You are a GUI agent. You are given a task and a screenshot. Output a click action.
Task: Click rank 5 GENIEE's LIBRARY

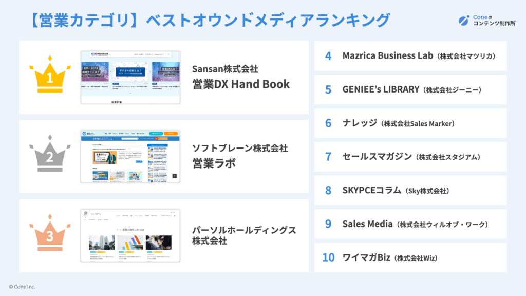[410, 89]
